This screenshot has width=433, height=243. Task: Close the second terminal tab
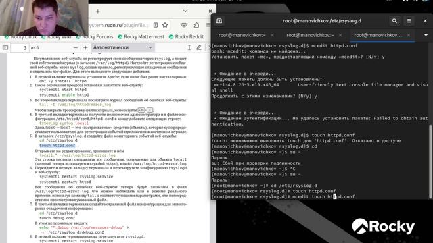pyautogui.click(x=340, y=35)
